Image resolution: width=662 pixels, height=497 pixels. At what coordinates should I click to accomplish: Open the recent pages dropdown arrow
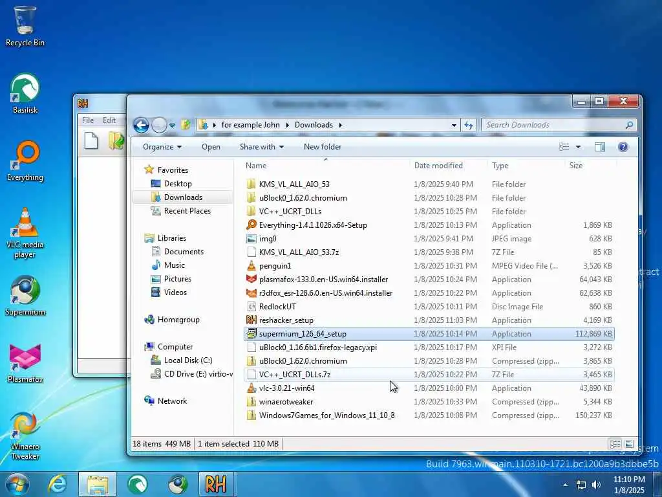pos(172,126)
